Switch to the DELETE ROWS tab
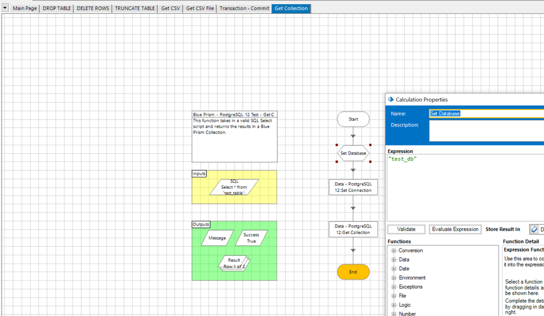 tap(93, 8)
